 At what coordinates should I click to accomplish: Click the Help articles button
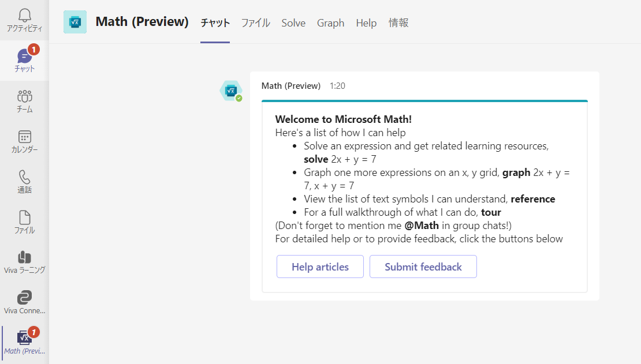pyautogui.click(x=320, y=267)
